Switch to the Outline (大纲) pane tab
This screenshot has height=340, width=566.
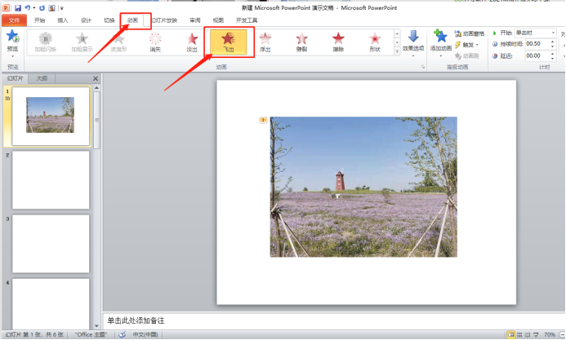coord(42,78)
